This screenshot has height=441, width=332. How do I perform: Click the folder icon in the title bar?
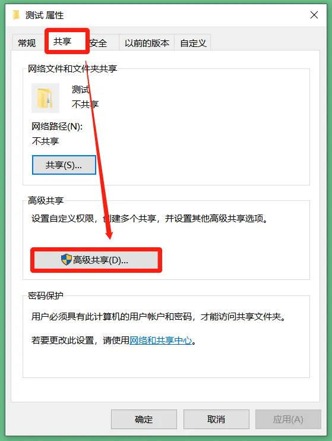16,15
